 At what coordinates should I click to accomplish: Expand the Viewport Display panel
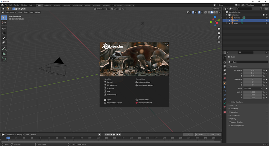click(x=236, y=122)
